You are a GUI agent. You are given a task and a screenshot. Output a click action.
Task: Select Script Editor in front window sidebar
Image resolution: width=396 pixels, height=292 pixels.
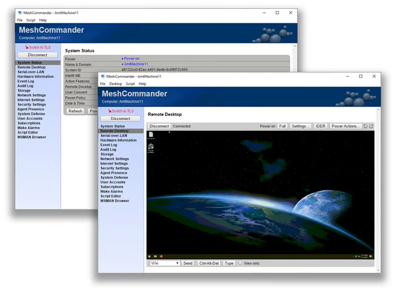[111, 196]
